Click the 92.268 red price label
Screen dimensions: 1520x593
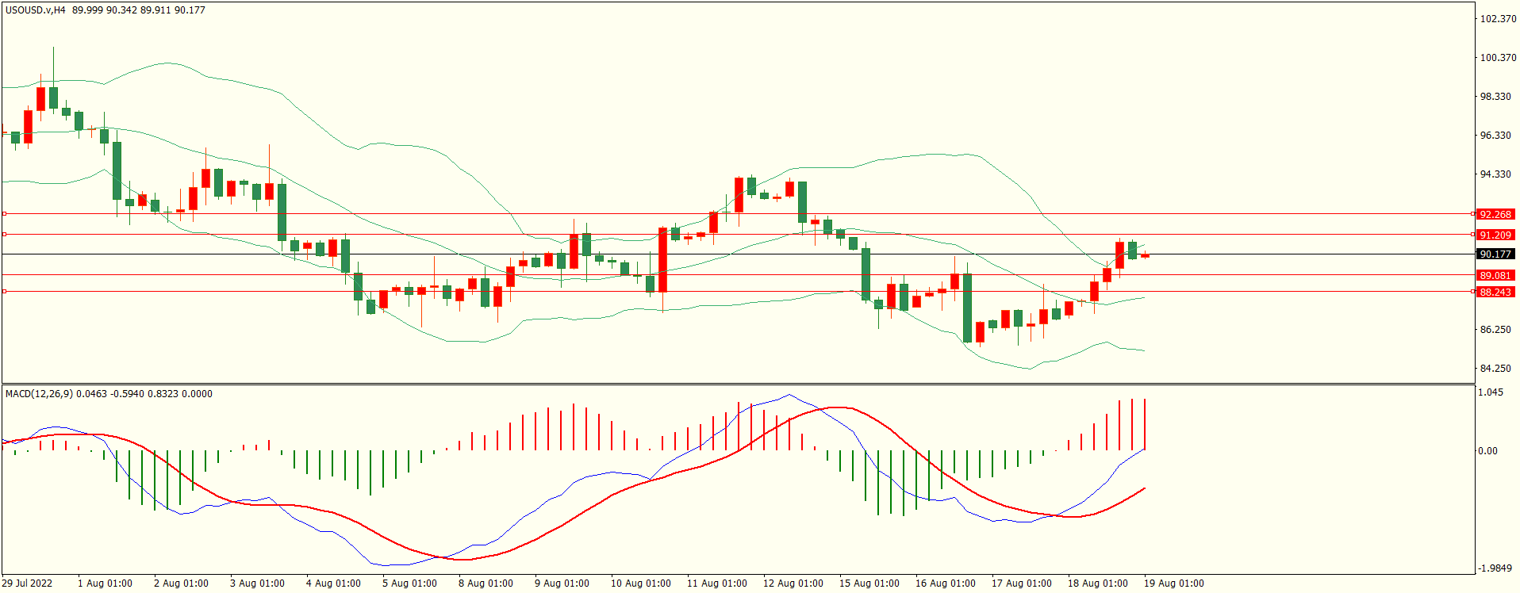(x=1495, y=214)
